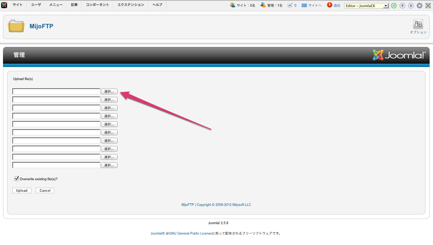Expand the メニュー menu
The height and width of the screenshot is (245, 433).
pyautogui.click(x=56, y=5)
